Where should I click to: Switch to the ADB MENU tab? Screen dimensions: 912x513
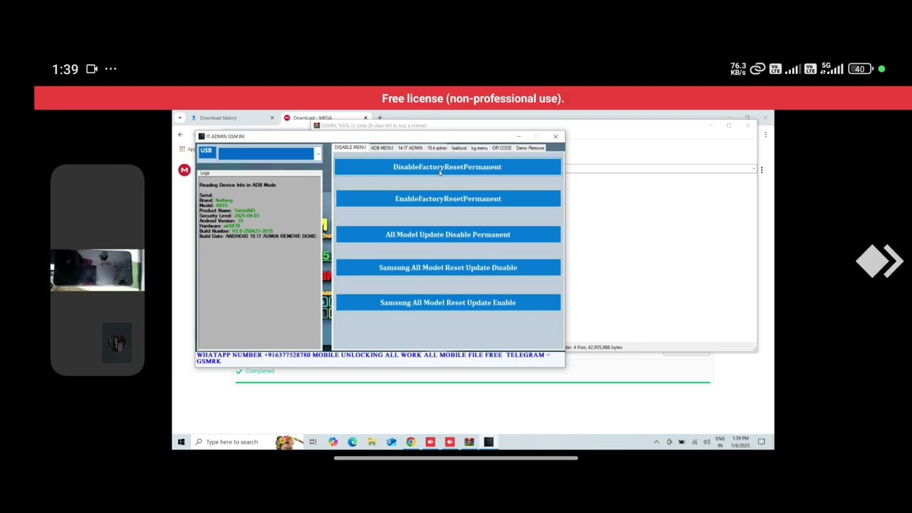[382, 147]
